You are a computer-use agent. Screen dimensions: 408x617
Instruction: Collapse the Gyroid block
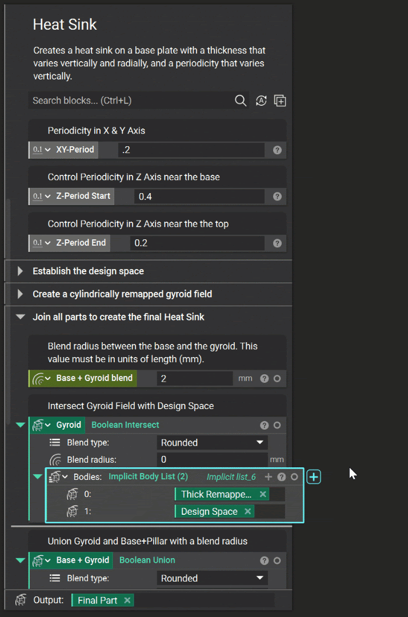point(21,425)
